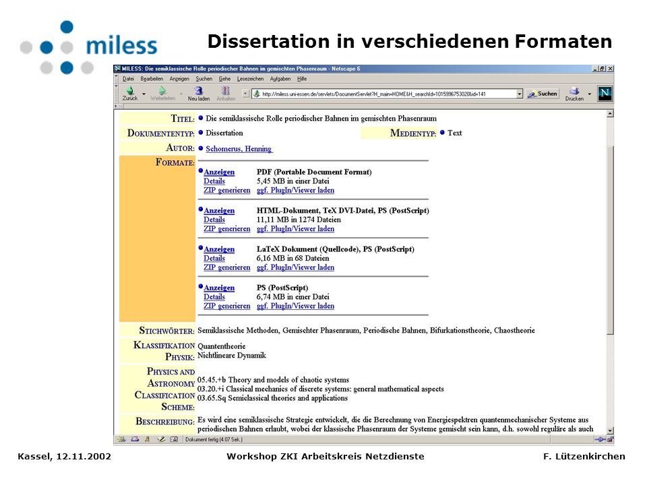Click the security lock icon
This screenshot has height=485, width=647.
(x=610, y=440)
